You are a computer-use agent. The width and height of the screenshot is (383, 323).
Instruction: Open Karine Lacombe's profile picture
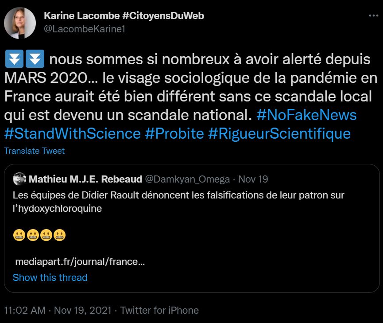tap(20, 23)
